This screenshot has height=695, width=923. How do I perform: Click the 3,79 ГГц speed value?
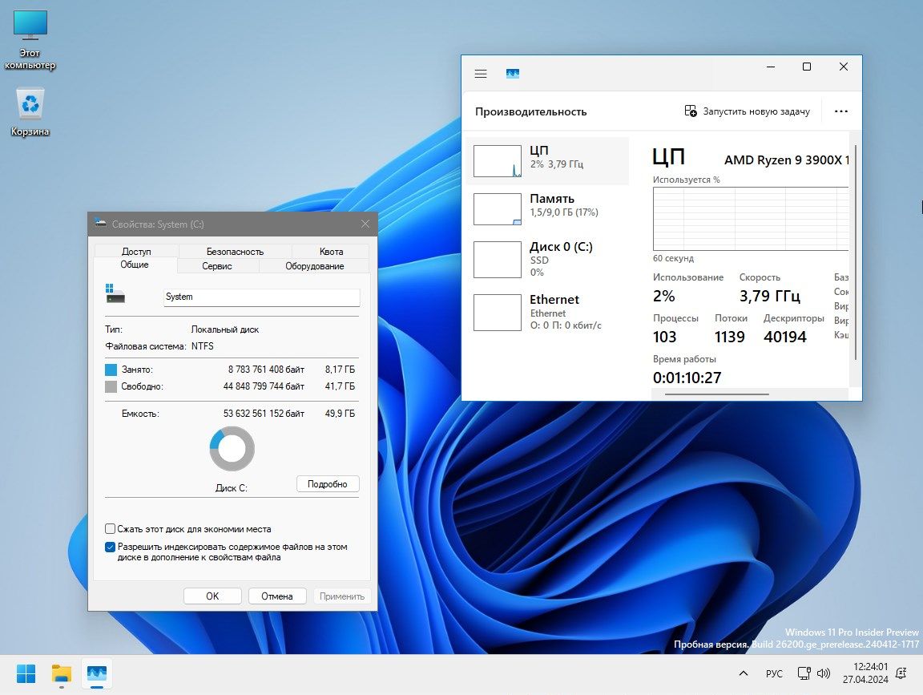point(769,296)
